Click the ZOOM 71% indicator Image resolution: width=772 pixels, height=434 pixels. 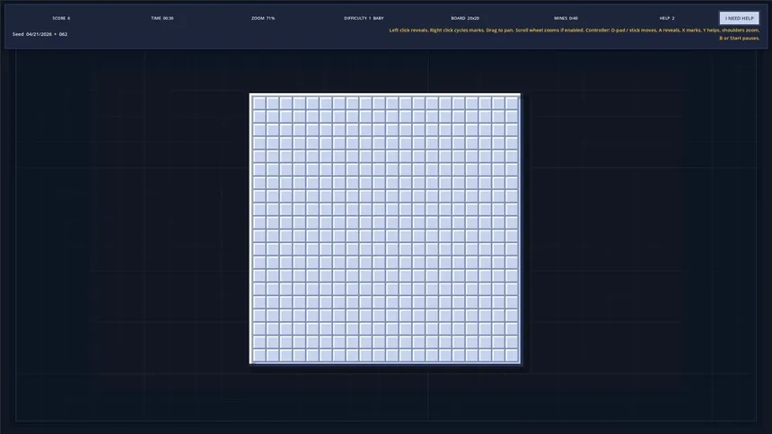coord(263,18)
